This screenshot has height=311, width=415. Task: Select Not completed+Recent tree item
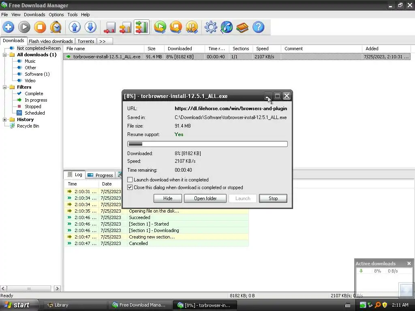tap(39, 48)
